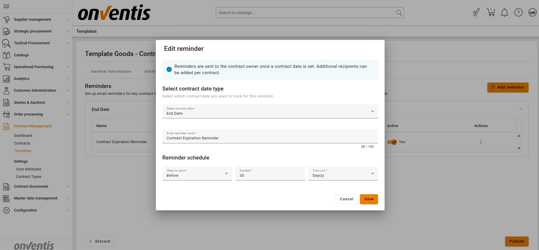Open the Select contract date dropdown
This screenshot has height=250, width=539.
click(270, 111)
